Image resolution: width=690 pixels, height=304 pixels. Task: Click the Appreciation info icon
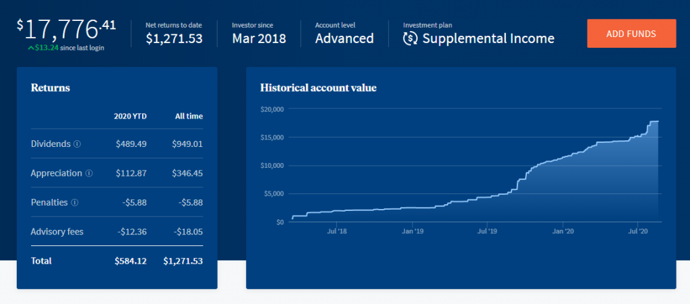(89, 173)
